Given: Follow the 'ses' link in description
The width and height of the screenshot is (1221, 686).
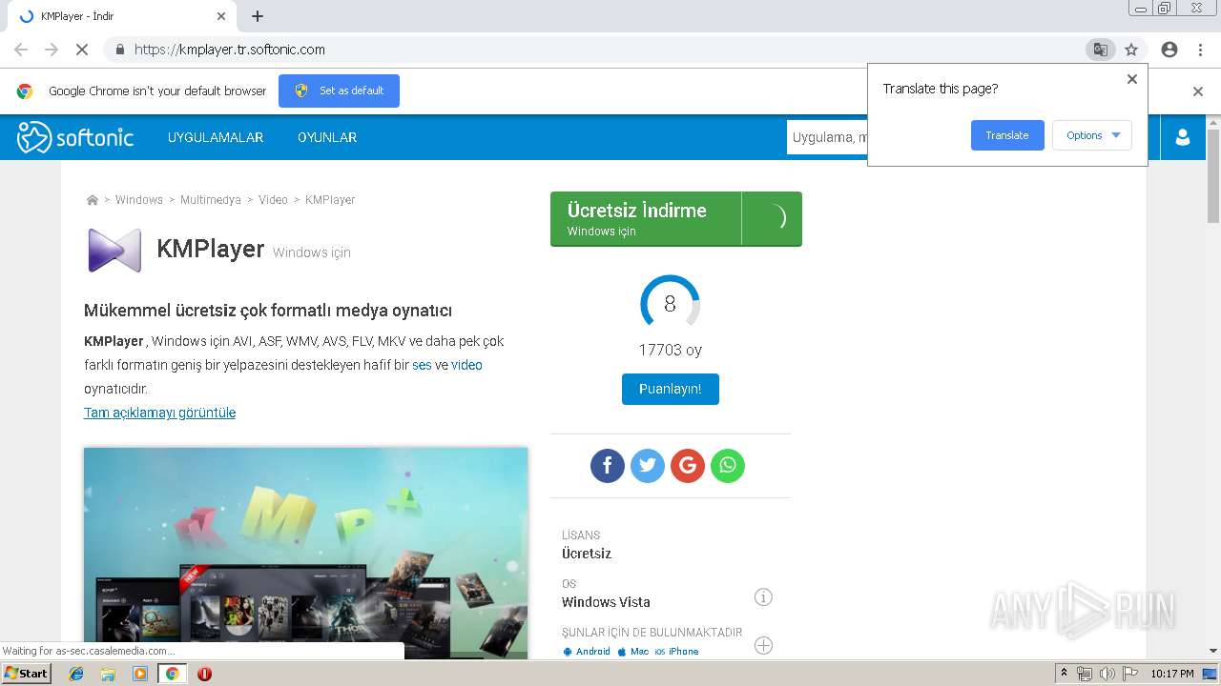Looking at the screenshot, I should tap(422, 365).
